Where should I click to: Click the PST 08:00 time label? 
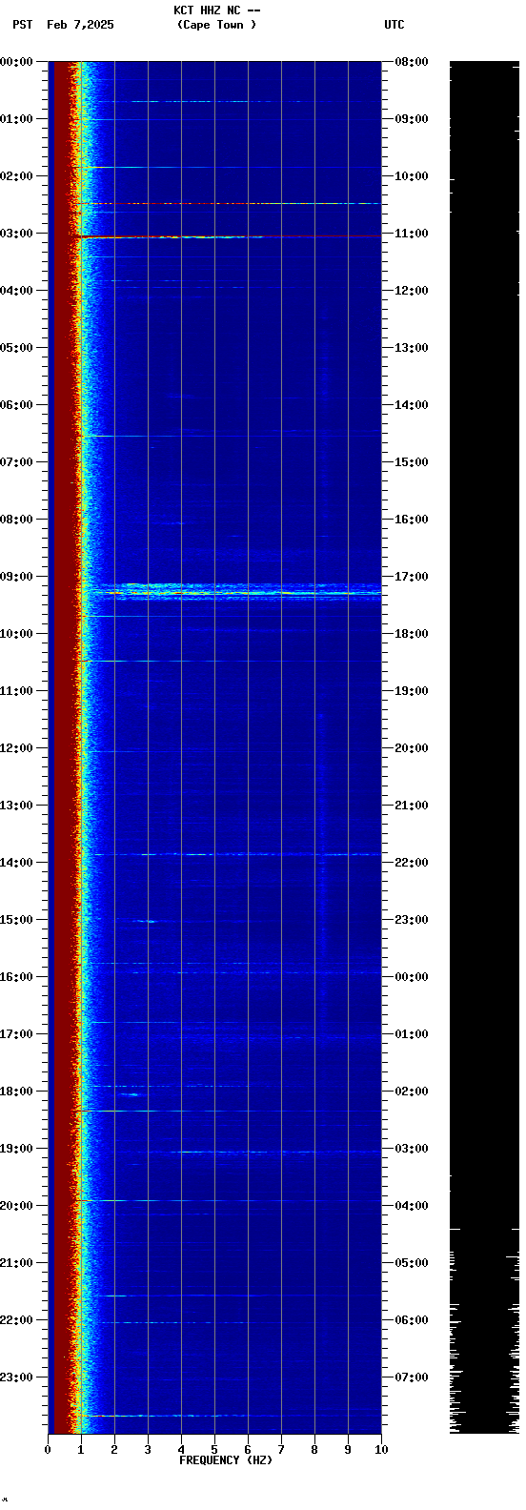click(16, 520)
